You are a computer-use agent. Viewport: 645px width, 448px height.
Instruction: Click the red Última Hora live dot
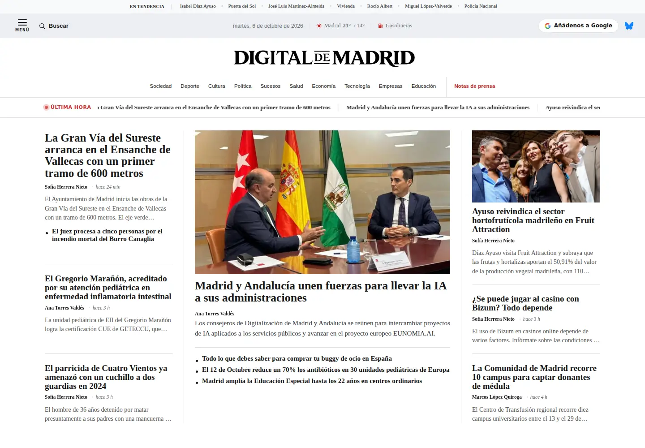[x=46, y=108]
